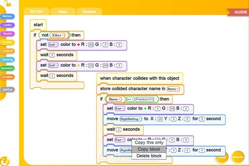Select the Sound block category
The width and height of the screenshot is (249, 166).
[x=7, y=34]
